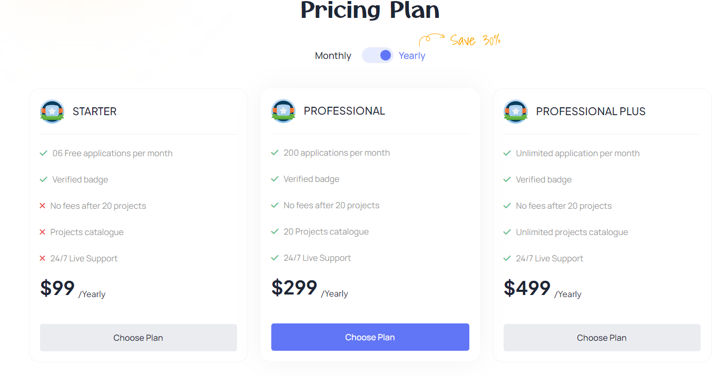Click the $99 yearly price
Viewport: 728px width, 376px height.
[x=57, y=288]
